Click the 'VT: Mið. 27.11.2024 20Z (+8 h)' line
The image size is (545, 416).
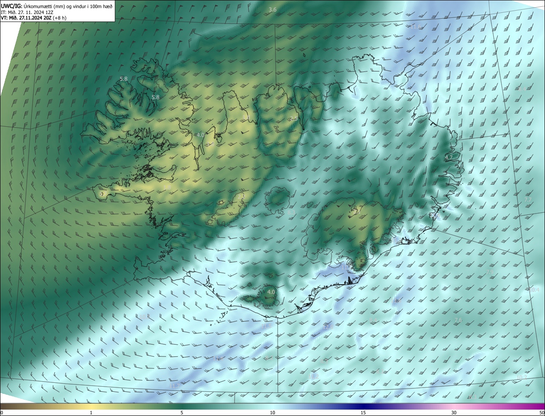click(x=33, y=18)
